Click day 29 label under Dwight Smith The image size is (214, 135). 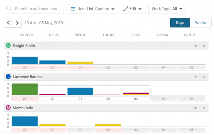(x=24, y=67)
